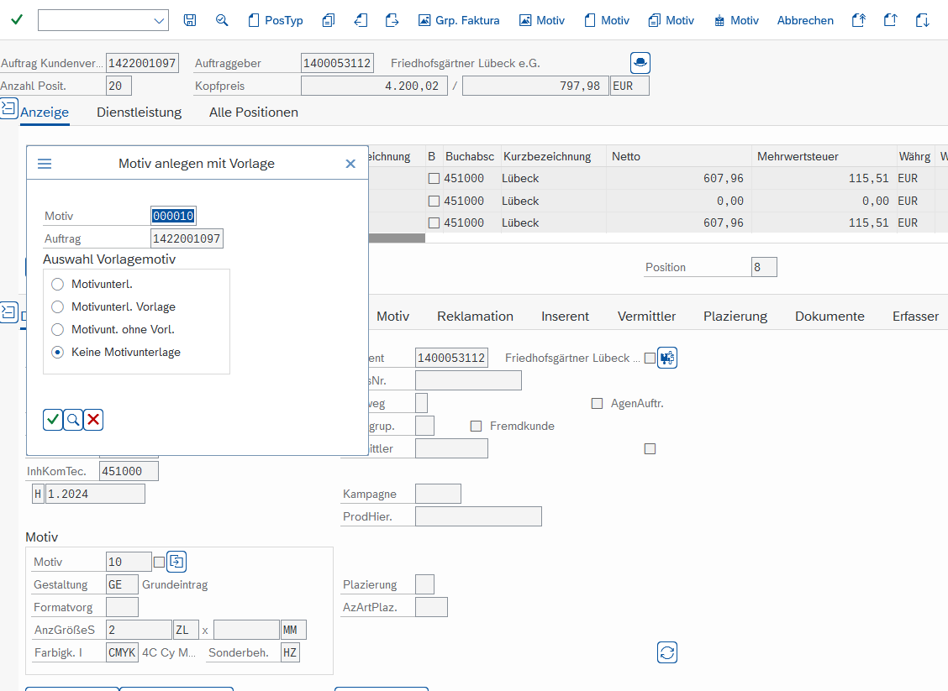Switch to the Dienstleistung tab
948x691 pixels.
point(139,113)
